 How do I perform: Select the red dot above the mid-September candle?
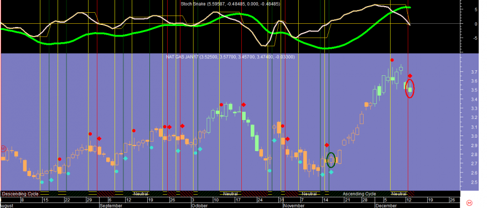133,131
